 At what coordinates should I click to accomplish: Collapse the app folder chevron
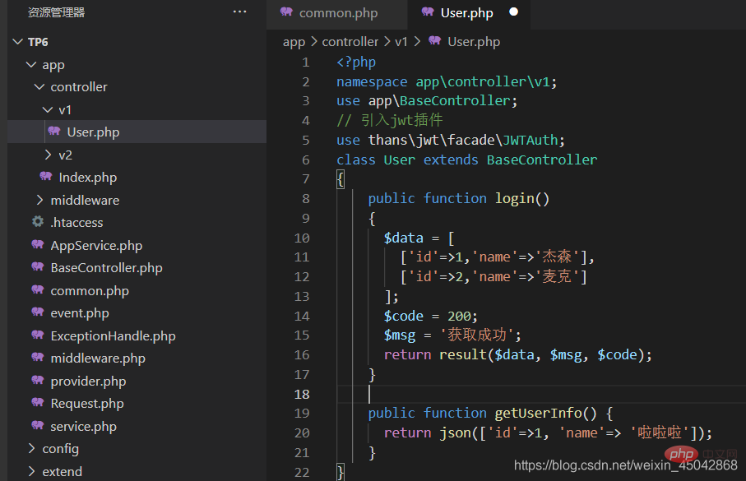click(31, 64)
